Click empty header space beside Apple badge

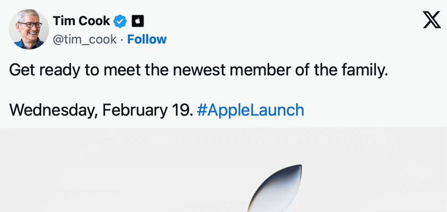click(x=265, y=21)
